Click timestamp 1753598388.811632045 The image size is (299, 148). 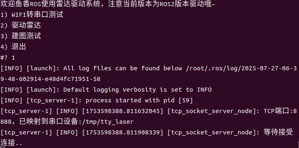(x=123, y=111)
